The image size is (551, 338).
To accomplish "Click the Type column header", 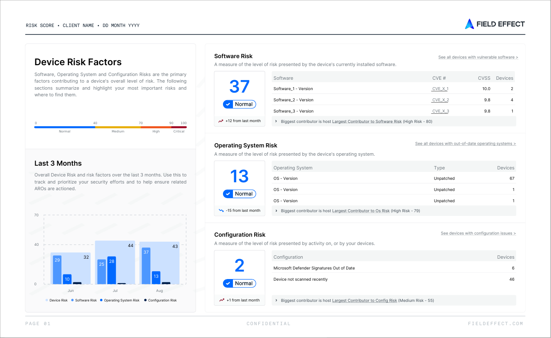I will (x=439, y=168).
